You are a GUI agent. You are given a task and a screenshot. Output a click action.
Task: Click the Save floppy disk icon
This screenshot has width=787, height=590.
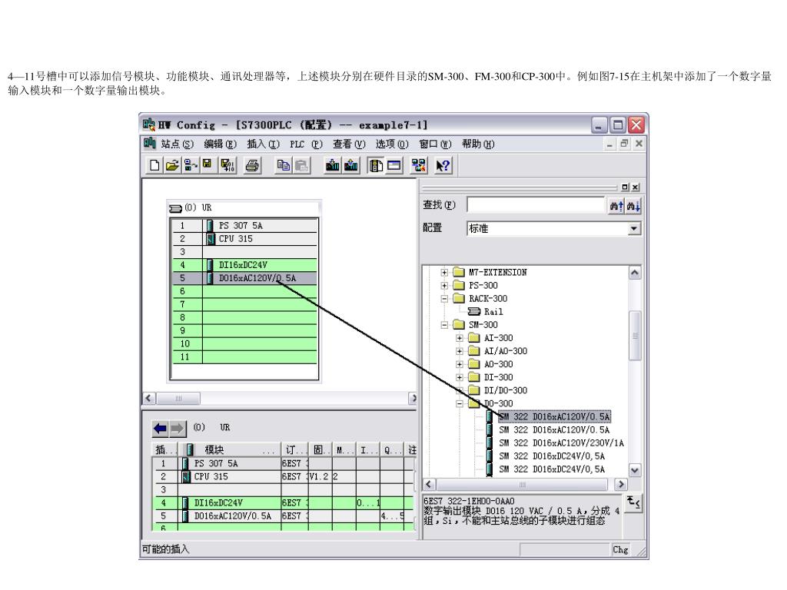point(208,165)
